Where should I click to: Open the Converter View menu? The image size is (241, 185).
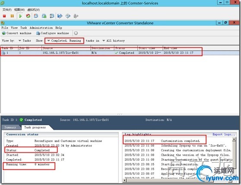click(14, 28)
